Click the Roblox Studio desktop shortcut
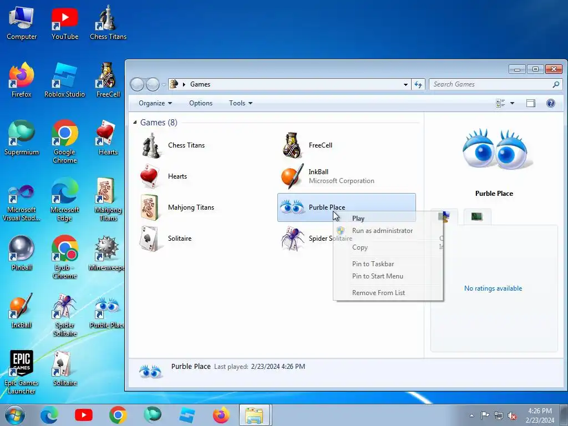Viewport: 568px width, 426px height. click(64, 80)
